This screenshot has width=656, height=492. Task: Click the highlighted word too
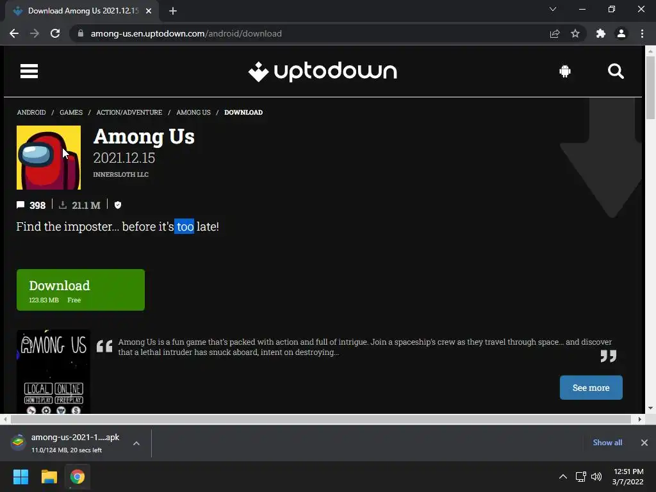click(x=184, y=226)
